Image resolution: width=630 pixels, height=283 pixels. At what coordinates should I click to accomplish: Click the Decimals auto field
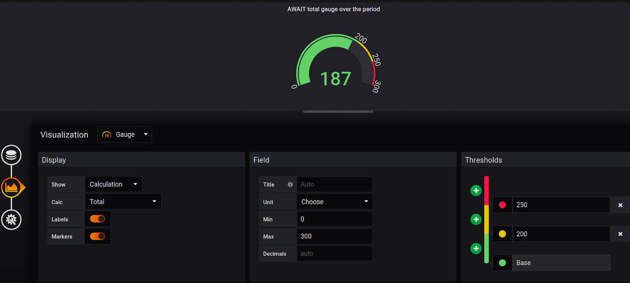(334, 254)
